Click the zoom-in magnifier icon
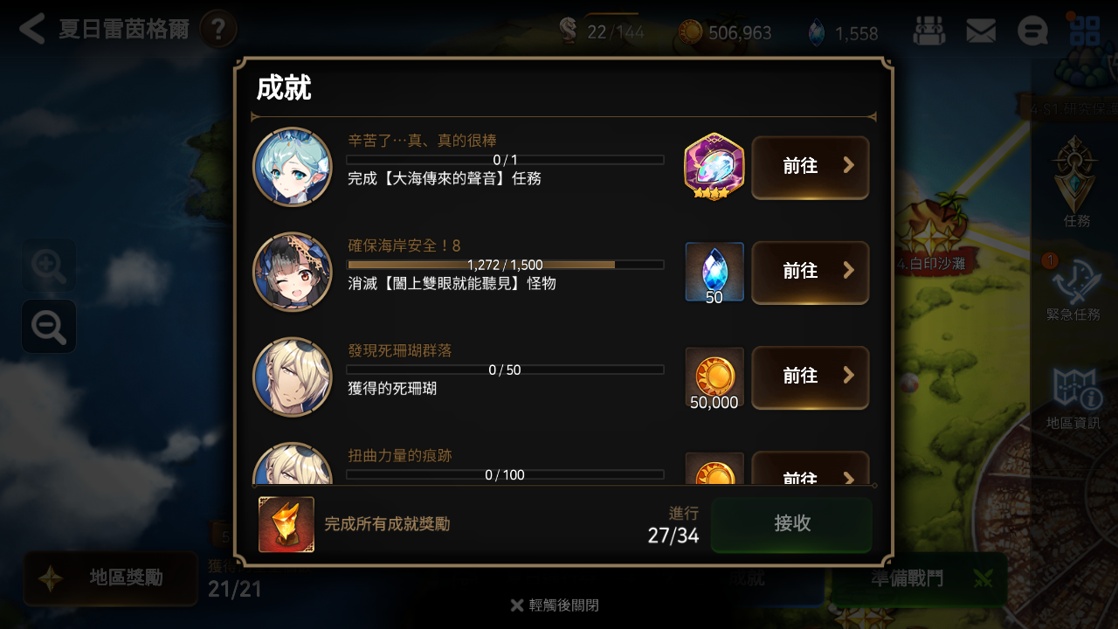1118x629 pixels. point(49,266)
